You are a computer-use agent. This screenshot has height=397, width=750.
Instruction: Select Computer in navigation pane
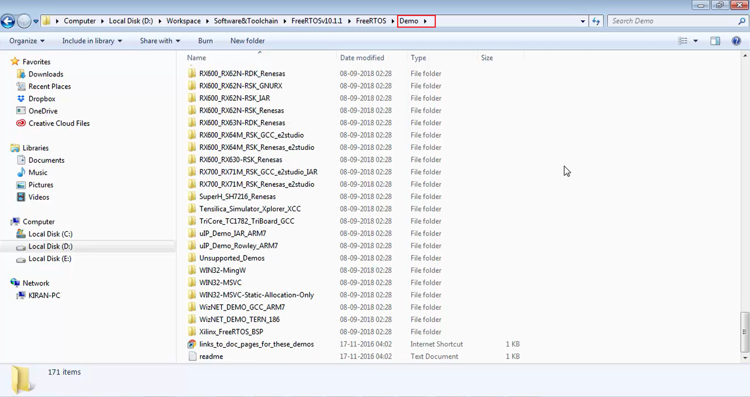tap(38, 222)
